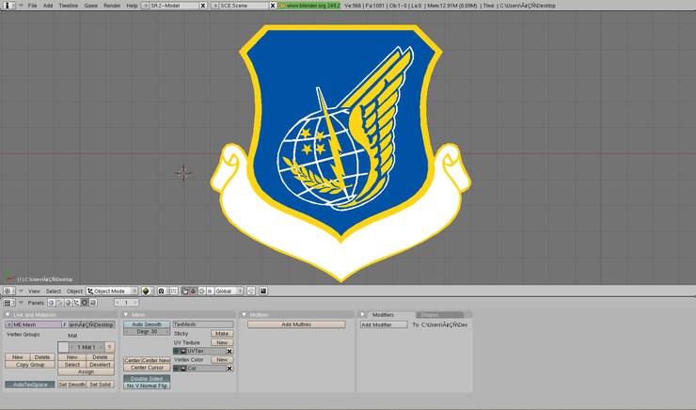The width and height of the screenshot is (696, 410).
Task: Browse scenes with the SCE:Scene selector arrow
Action: point(214,6)
